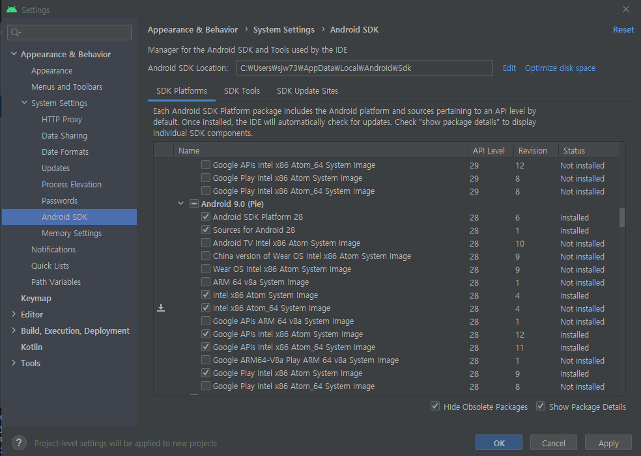Screen dimensions: 641x456
Task: Uncheck Sources for Android 28
Action: pyautogui.click(x=206, y=230)
